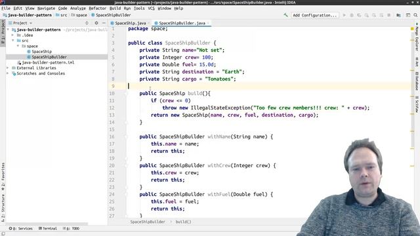Screen dimensions: 420x236
Task: Click SpaceShipBuilder breadcrumb at editor bottom
Action: point(148,222)
